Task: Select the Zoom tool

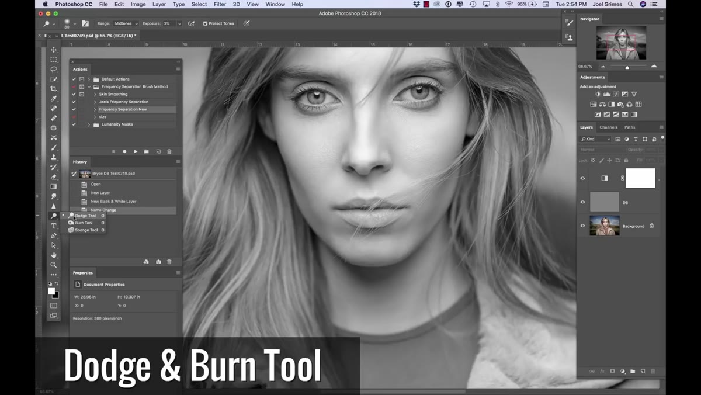Action: (54, 265)
